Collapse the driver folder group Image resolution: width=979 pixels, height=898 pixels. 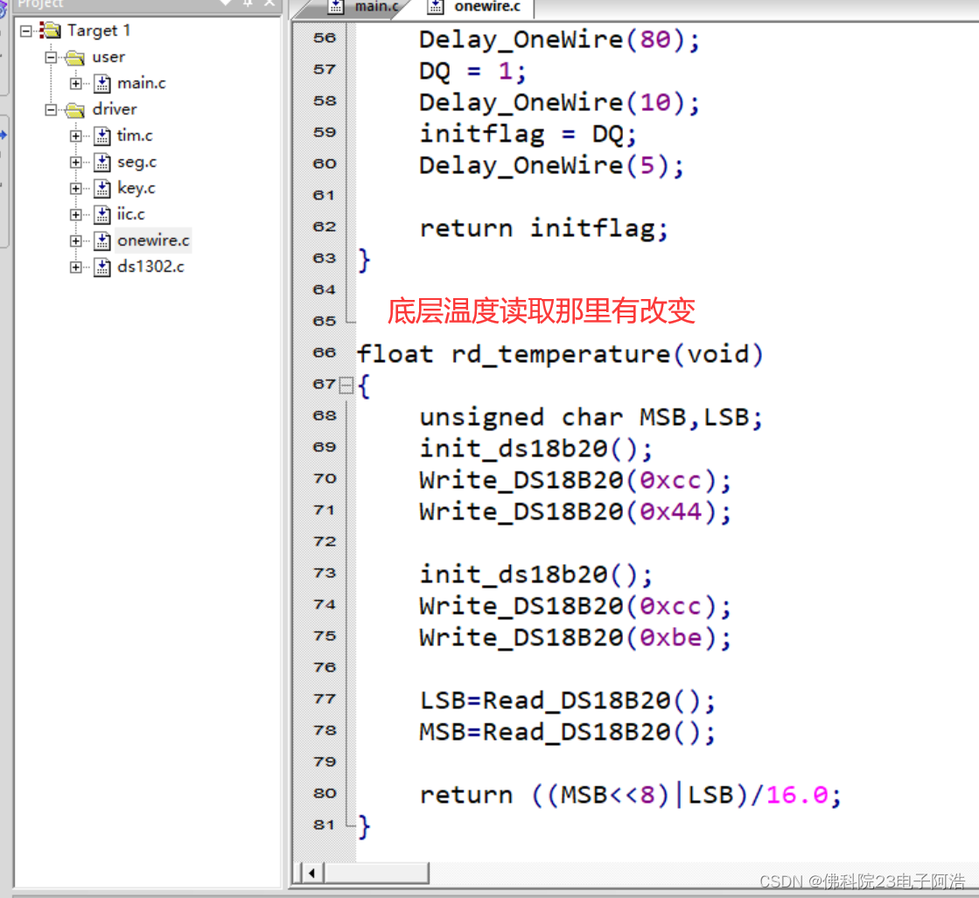click(x=52, y=110)
